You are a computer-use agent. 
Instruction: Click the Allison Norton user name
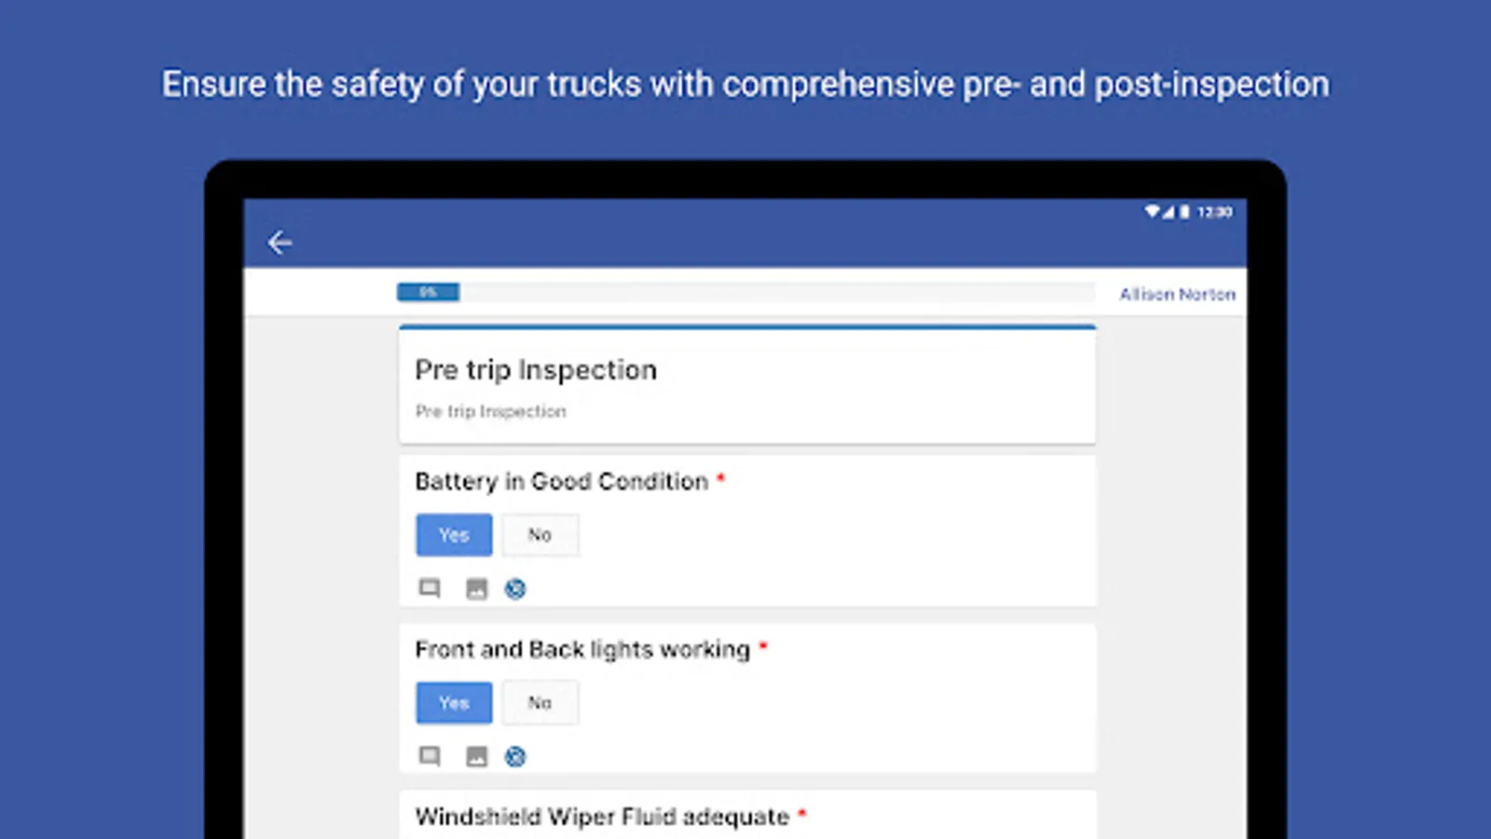[1177, 295]
